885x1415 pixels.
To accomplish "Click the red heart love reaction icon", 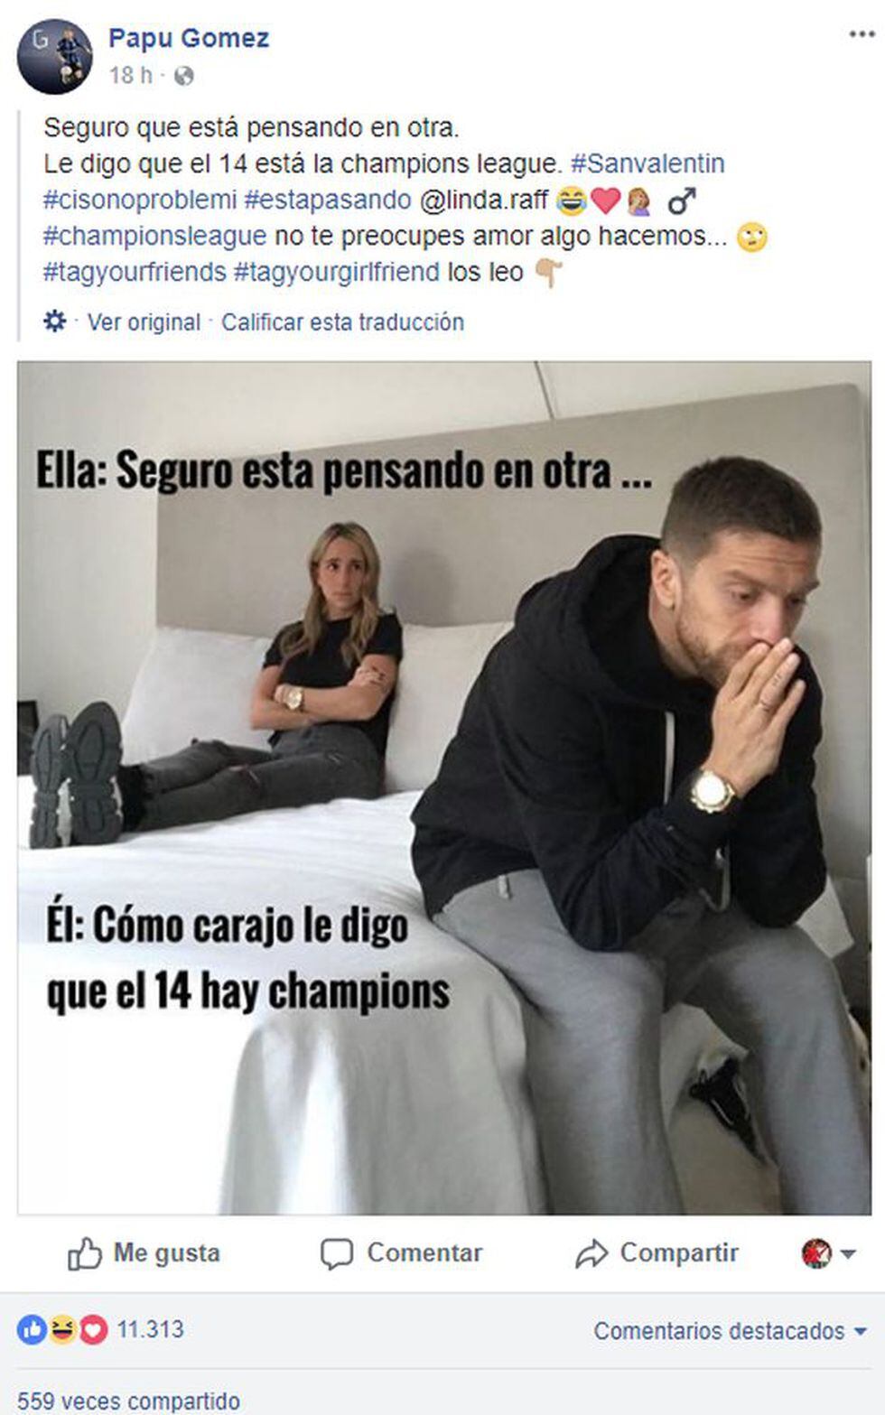I will pyautogui.click(x=93, y=1329).
